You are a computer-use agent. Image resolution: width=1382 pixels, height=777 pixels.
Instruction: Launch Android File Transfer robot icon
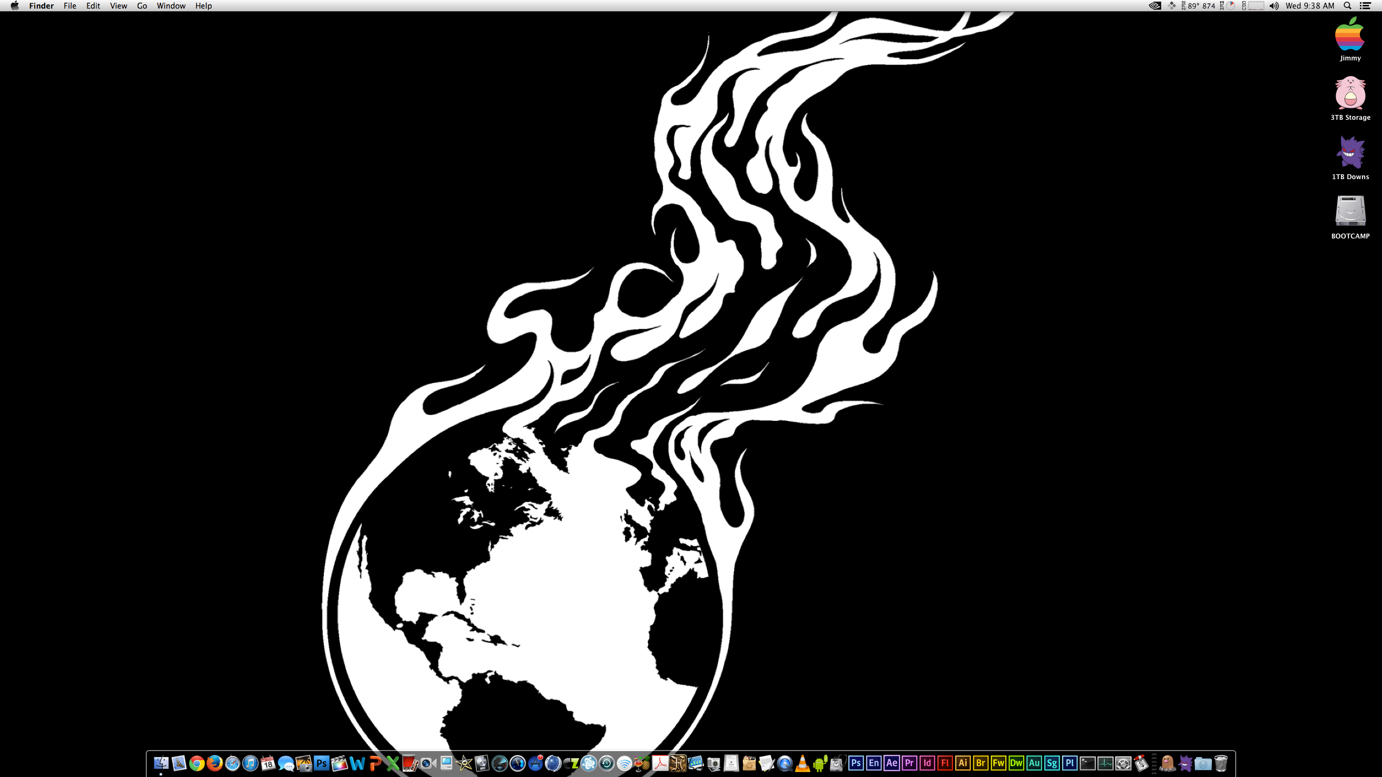click(x=820, y=763)
